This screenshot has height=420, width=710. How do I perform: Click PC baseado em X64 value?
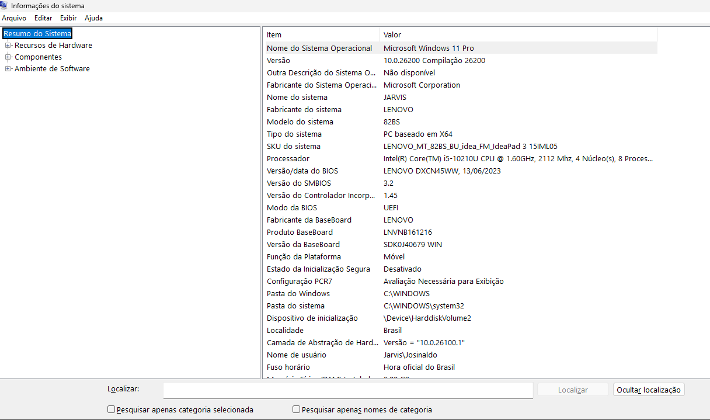(x=418, y=134)
